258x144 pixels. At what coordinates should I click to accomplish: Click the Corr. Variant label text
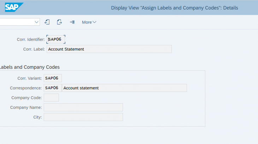click(30, 78)
